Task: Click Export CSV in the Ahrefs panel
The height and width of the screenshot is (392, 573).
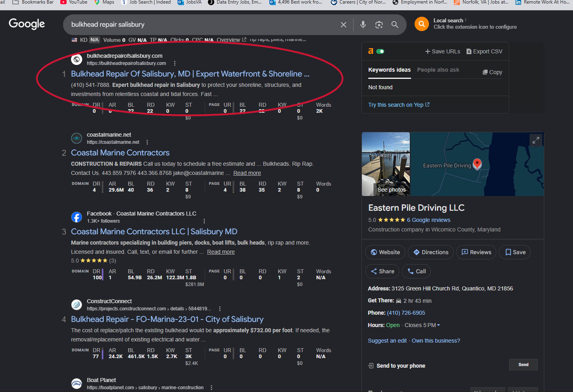Action: (x=484, y=51)
